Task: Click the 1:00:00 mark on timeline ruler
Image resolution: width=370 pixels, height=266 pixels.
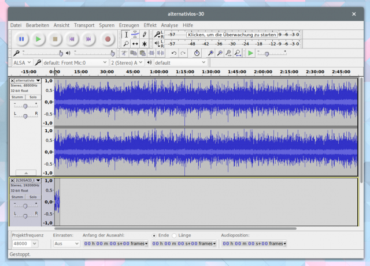Action: [159, 72]
